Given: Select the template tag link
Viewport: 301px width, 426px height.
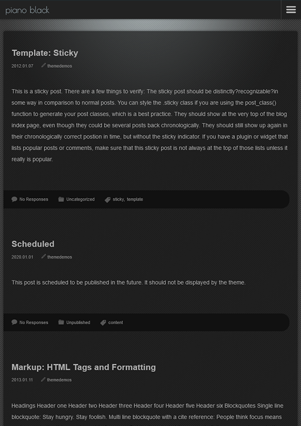Looking at the screenshot, I should click(135, 200).
